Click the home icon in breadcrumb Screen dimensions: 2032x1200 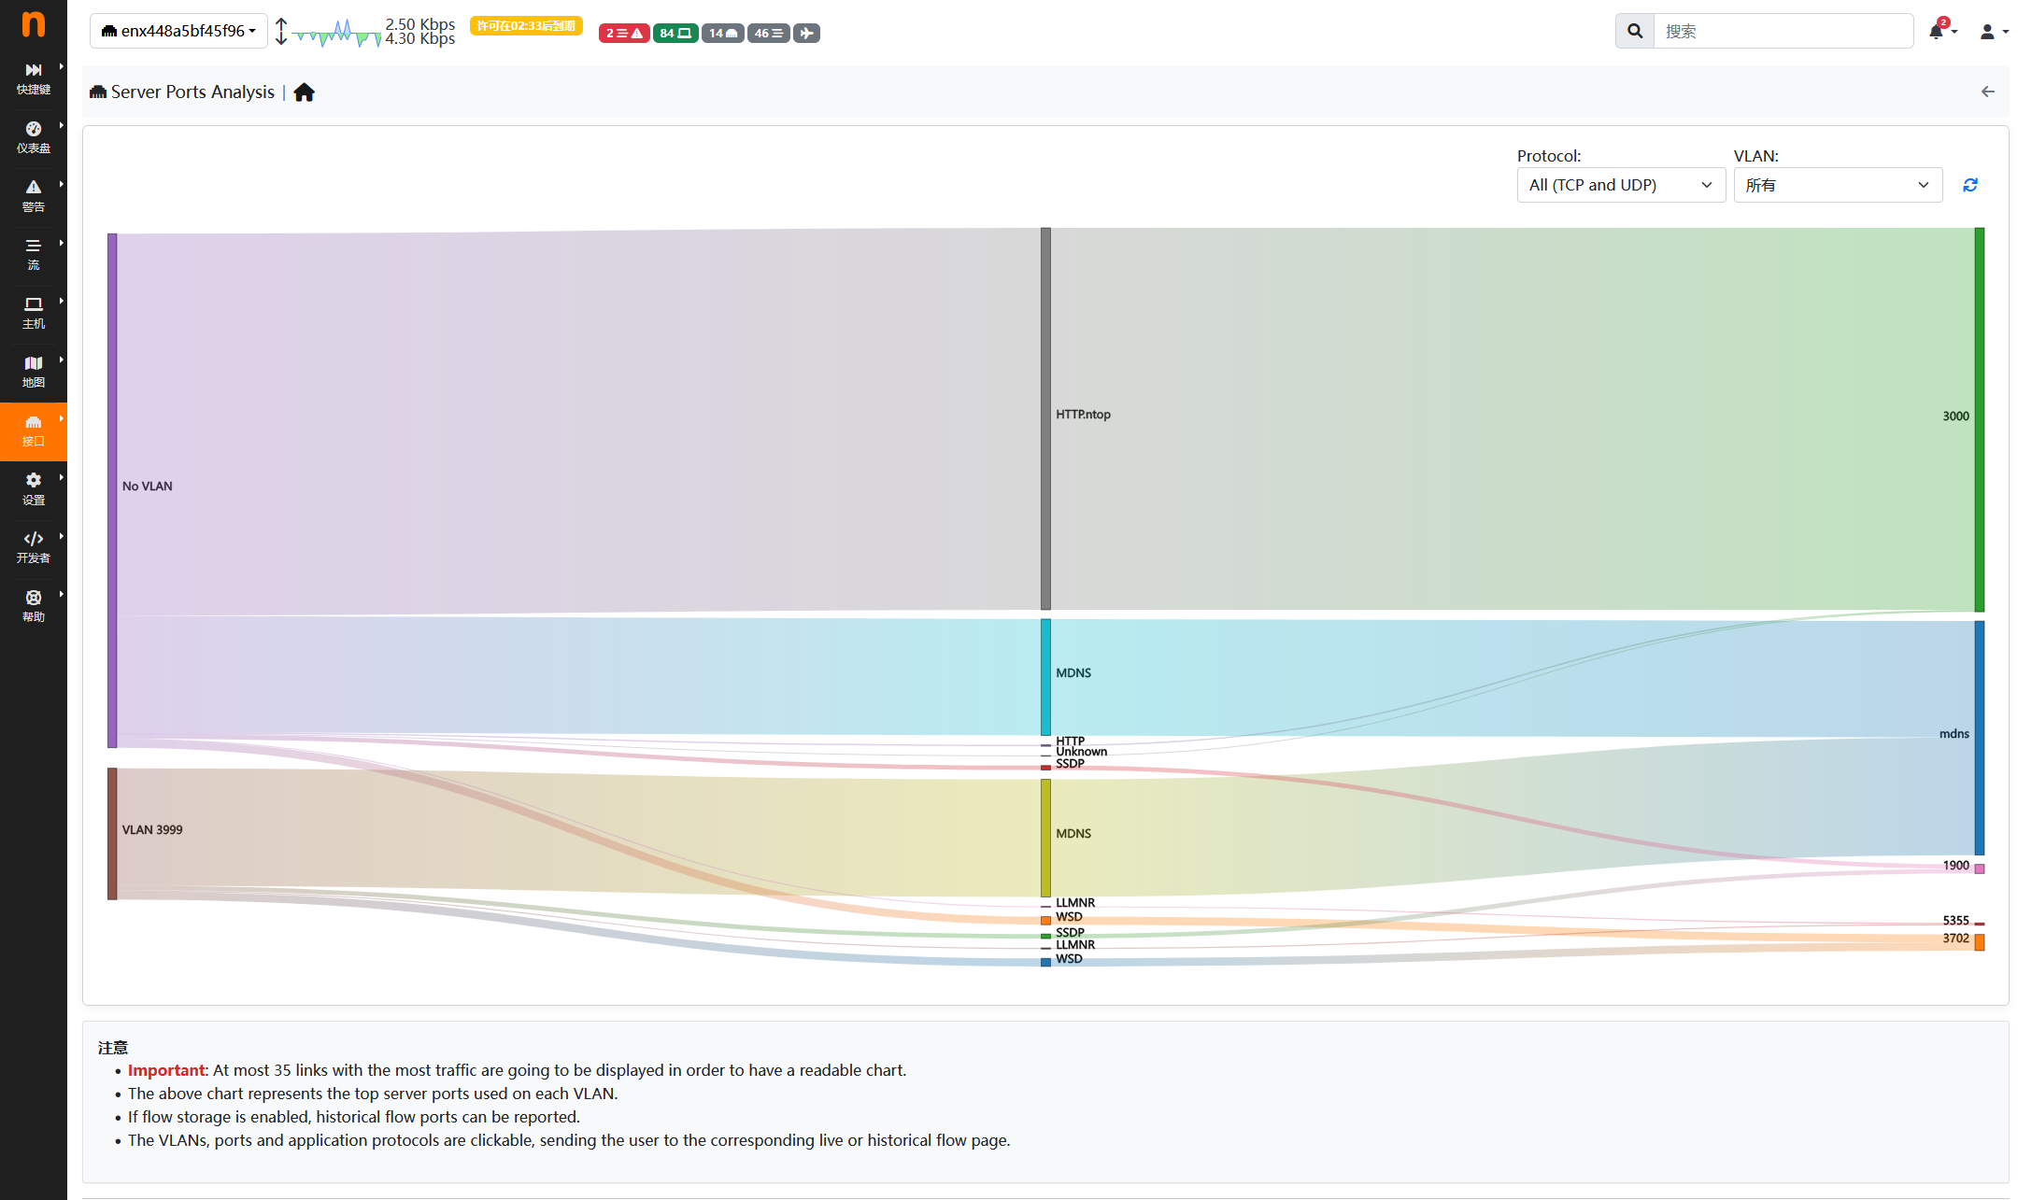(x=304, y=92)
